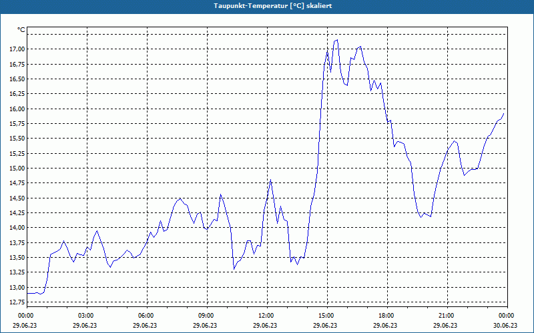The width and height of the screenshot is (534, 333).
Task: Click the x-axis time label '06:00'
Action: [147, 316]
